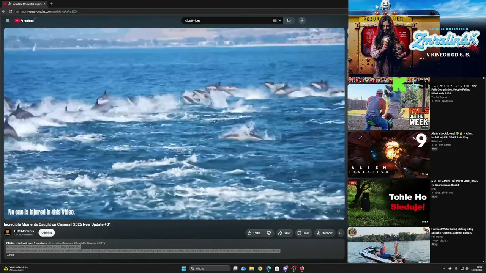Open Chrome from taskbar
The width and height of the screenshot is (486, 273).
(x=260, y=268)
